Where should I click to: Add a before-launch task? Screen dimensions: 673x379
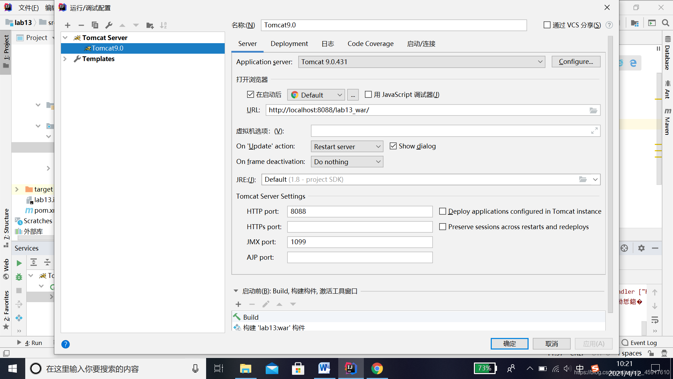click(x=238, y=304)
